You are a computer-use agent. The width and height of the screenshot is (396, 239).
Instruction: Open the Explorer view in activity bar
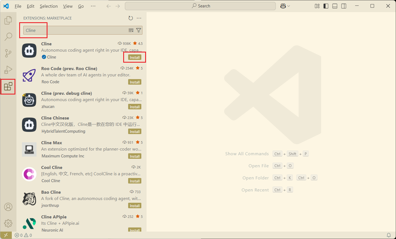8,20
